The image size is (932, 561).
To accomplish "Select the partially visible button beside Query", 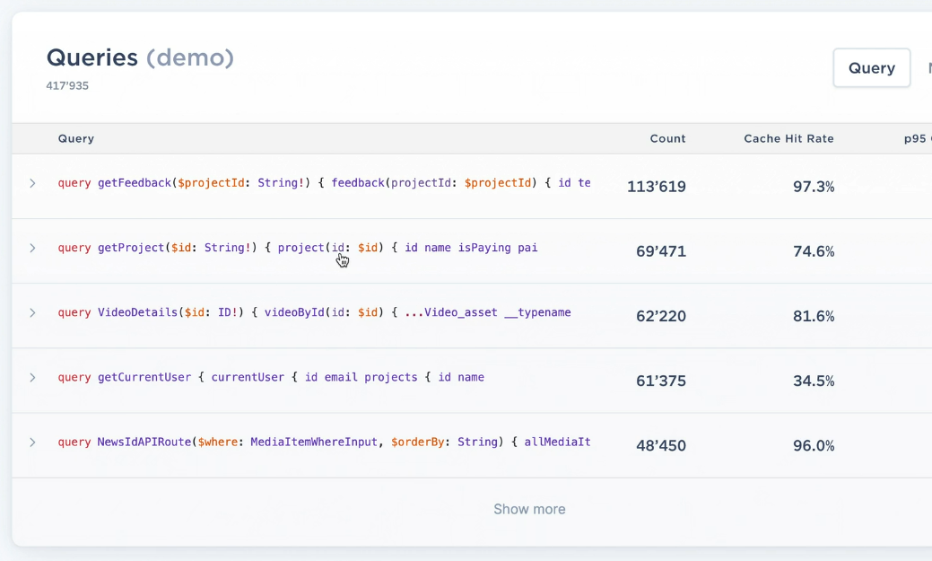I will point(927,67).
